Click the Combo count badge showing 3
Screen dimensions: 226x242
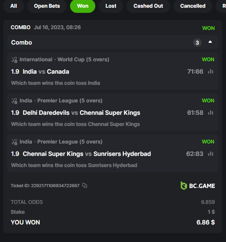pyautogui.click(x=197, y=42)
